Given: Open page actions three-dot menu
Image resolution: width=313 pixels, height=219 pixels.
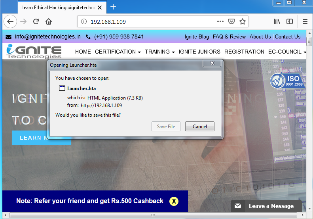Looking at the screenshot, I should (220, 21).
